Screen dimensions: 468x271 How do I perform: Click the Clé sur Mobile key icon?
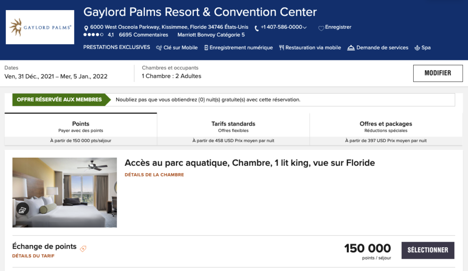click(159, 48)
